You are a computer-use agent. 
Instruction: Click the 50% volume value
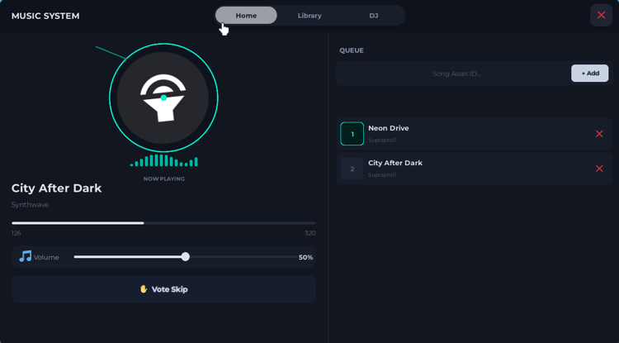[305, 257]
